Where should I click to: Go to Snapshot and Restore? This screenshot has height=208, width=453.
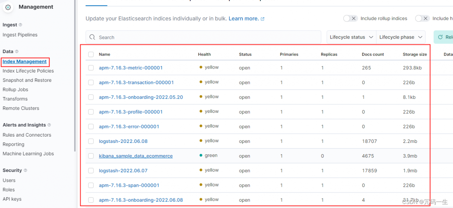coord(27,80)
